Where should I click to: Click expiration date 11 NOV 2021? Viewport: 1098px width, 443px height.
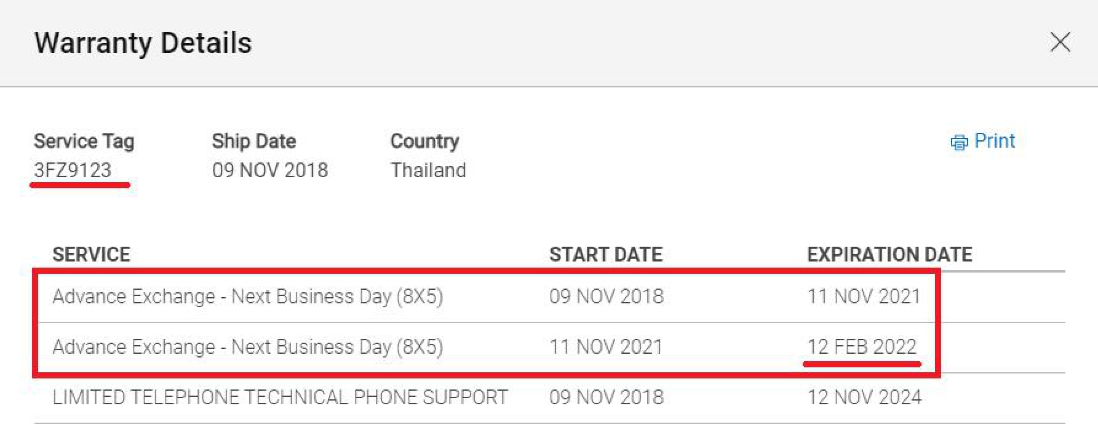(864, 297)
